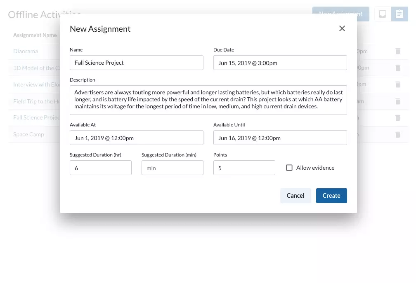Open the Due Date picker field
The image size is (416, 283).
click(280, 63)
